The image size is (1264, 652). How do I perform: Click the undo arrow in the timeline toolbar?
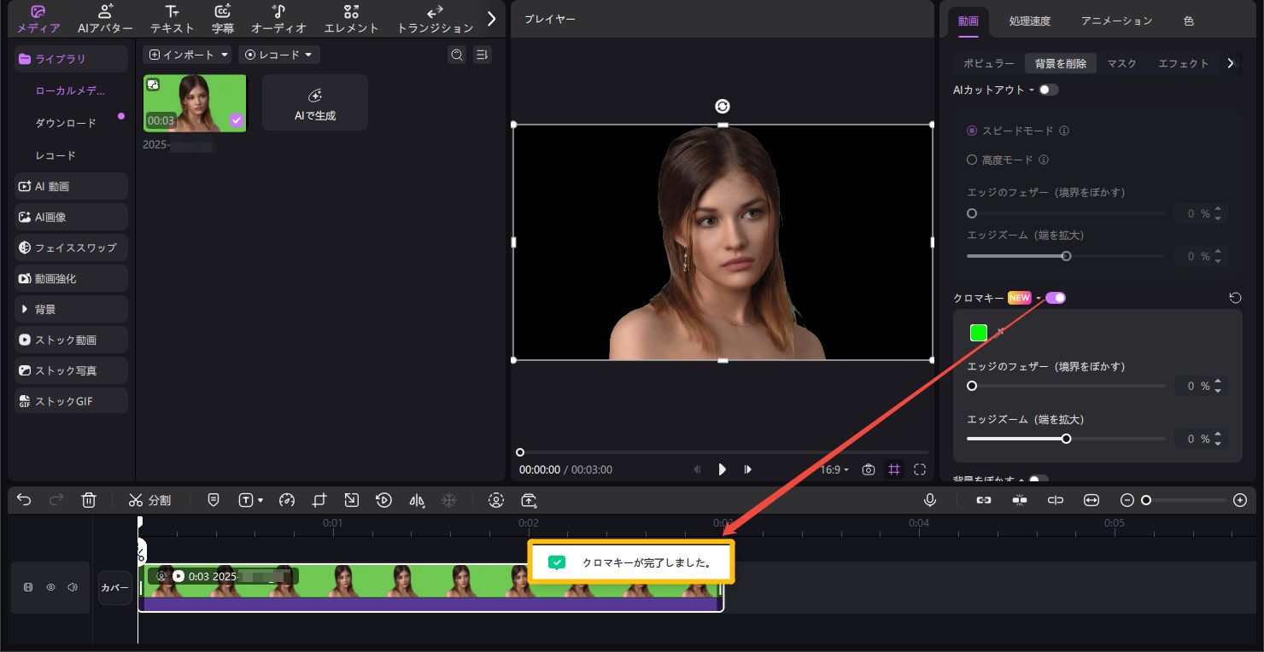tap(24, 500)
